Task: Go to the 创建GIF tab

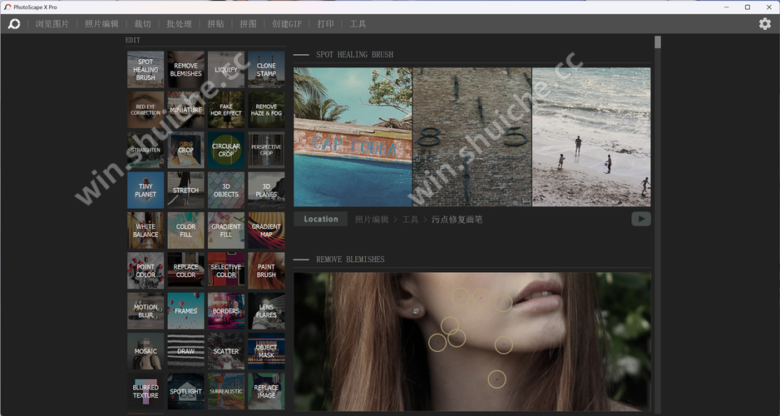Action: point(287,24)
